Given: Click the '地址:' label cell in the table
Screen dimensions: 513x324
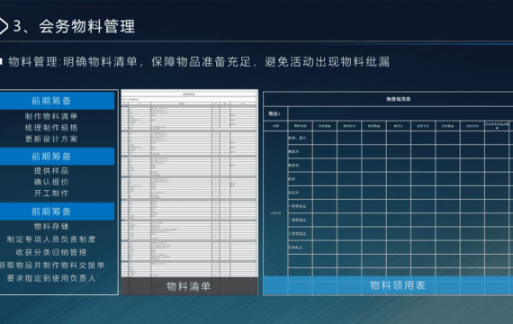Looking at the screenshot, I should point(275,114).
